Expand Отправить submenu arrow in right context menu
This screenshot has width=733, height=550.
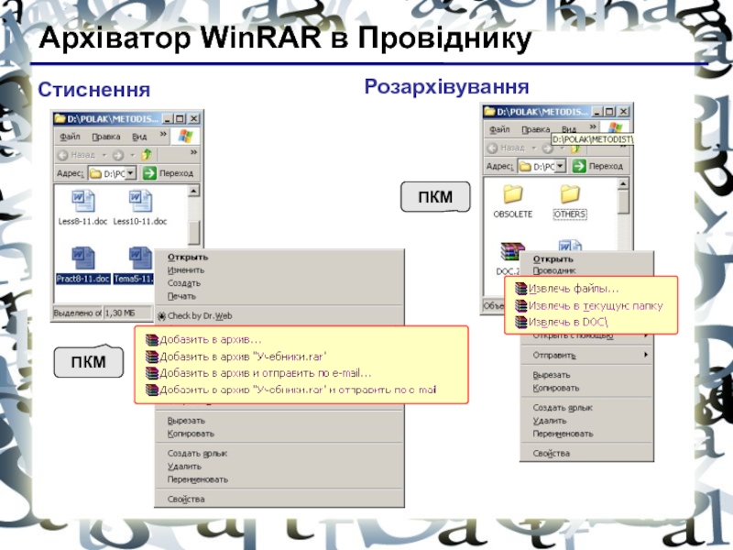646,355
